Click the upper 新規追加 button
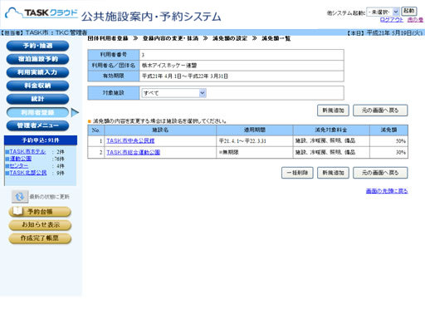Screen dimensions: 425x319 333,110
